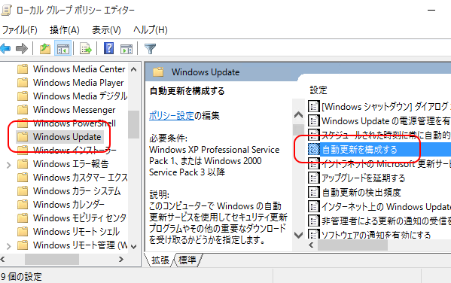This screenshot has width=451, height=283.
Task: Select Windows Media デジタル tree item
Action: (80, 96)
